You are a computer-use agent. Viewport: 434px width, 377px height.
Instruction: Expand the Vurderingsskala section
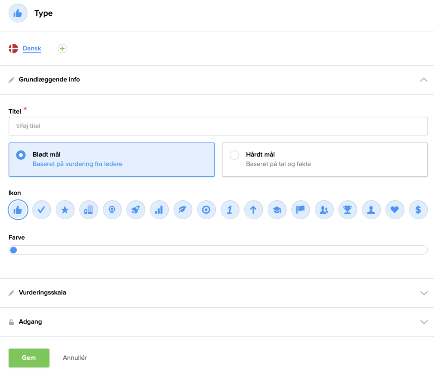click(424, 293)
